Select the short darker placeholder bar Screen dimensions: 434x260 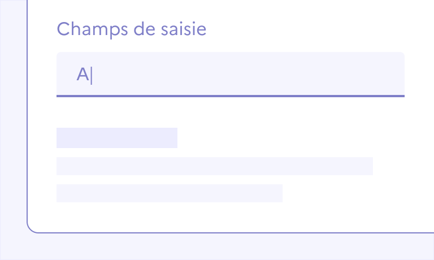click(116, 138)
